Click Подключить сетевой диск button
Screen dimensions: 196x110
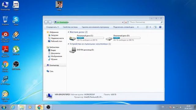(123, 27)
